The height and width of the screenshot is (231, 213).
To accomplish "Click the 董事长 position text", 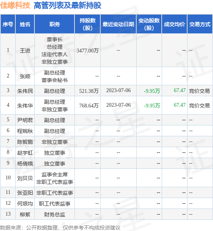I will pyautogui.click(x=55, y=39).
